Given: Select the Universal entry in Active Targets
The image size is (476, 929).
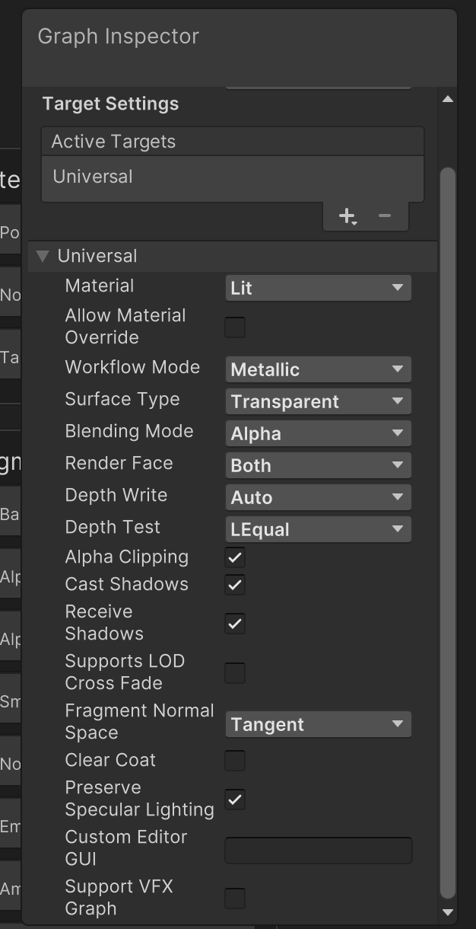Looking at the screenshot, I should (x=233, y=177).
